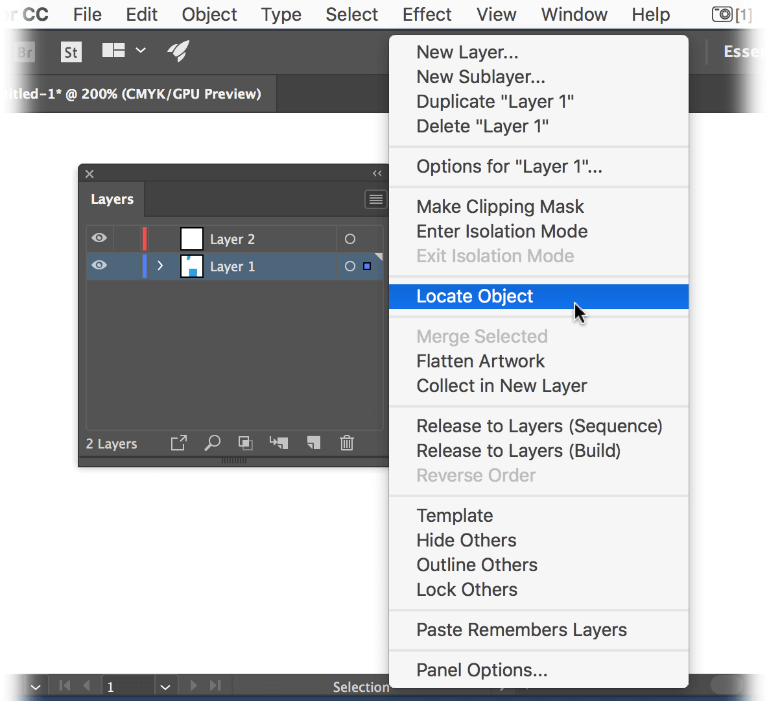The image size is (769, 701).
Task: Click the red Layer 2 color bar
Action: click(x=144, y=239)
